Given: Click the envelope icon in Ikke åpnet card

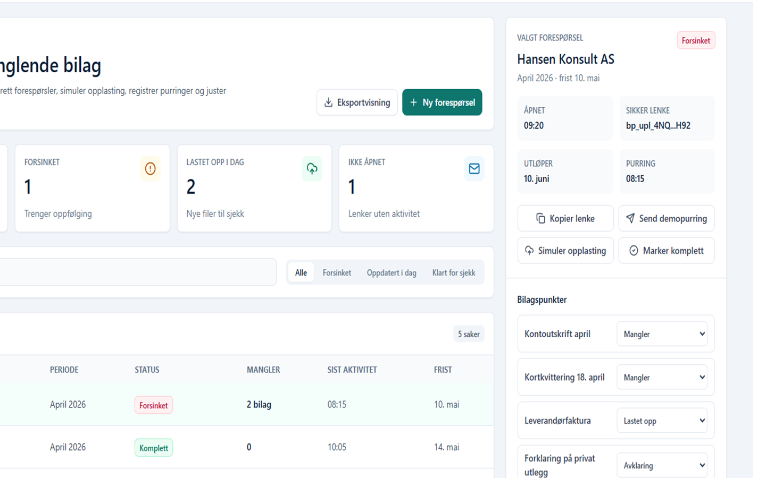Looking at the screenshot, I should [x=474, y=169].
